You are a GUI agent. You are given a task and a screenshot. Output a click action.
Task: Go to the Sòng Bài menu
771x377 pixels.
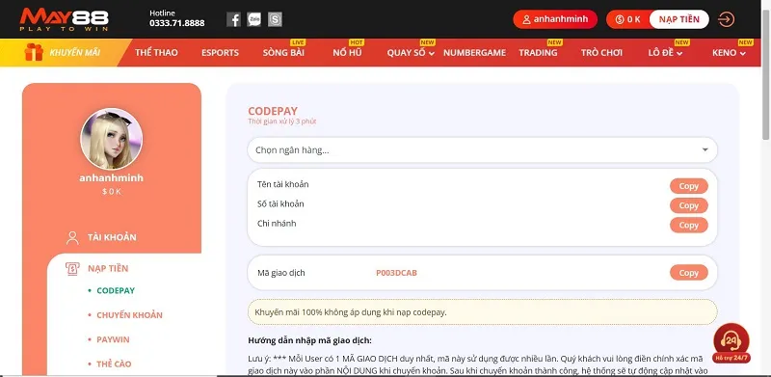pyautogui.click(x=283, y=53)
